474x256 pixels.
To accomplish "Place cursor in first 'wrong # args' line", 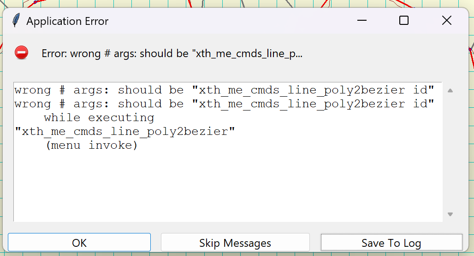I will (x=224, y=90).
